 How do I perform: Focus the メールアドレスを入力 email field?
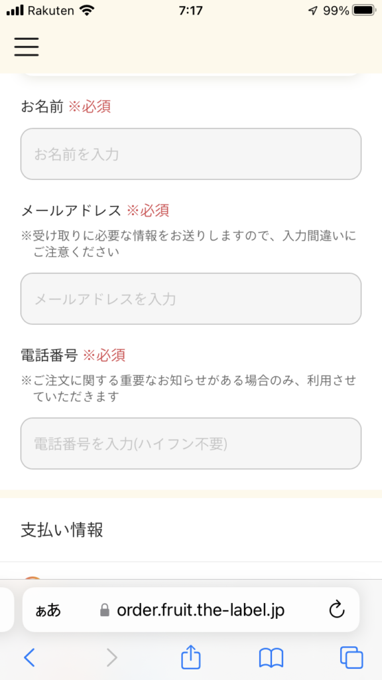(191, 299)
